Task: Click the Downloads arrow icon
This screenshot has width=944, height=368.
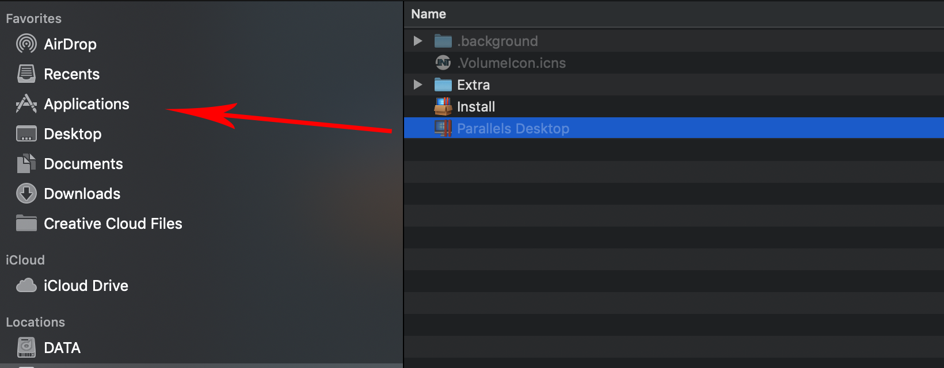Action: pos(26,194)
